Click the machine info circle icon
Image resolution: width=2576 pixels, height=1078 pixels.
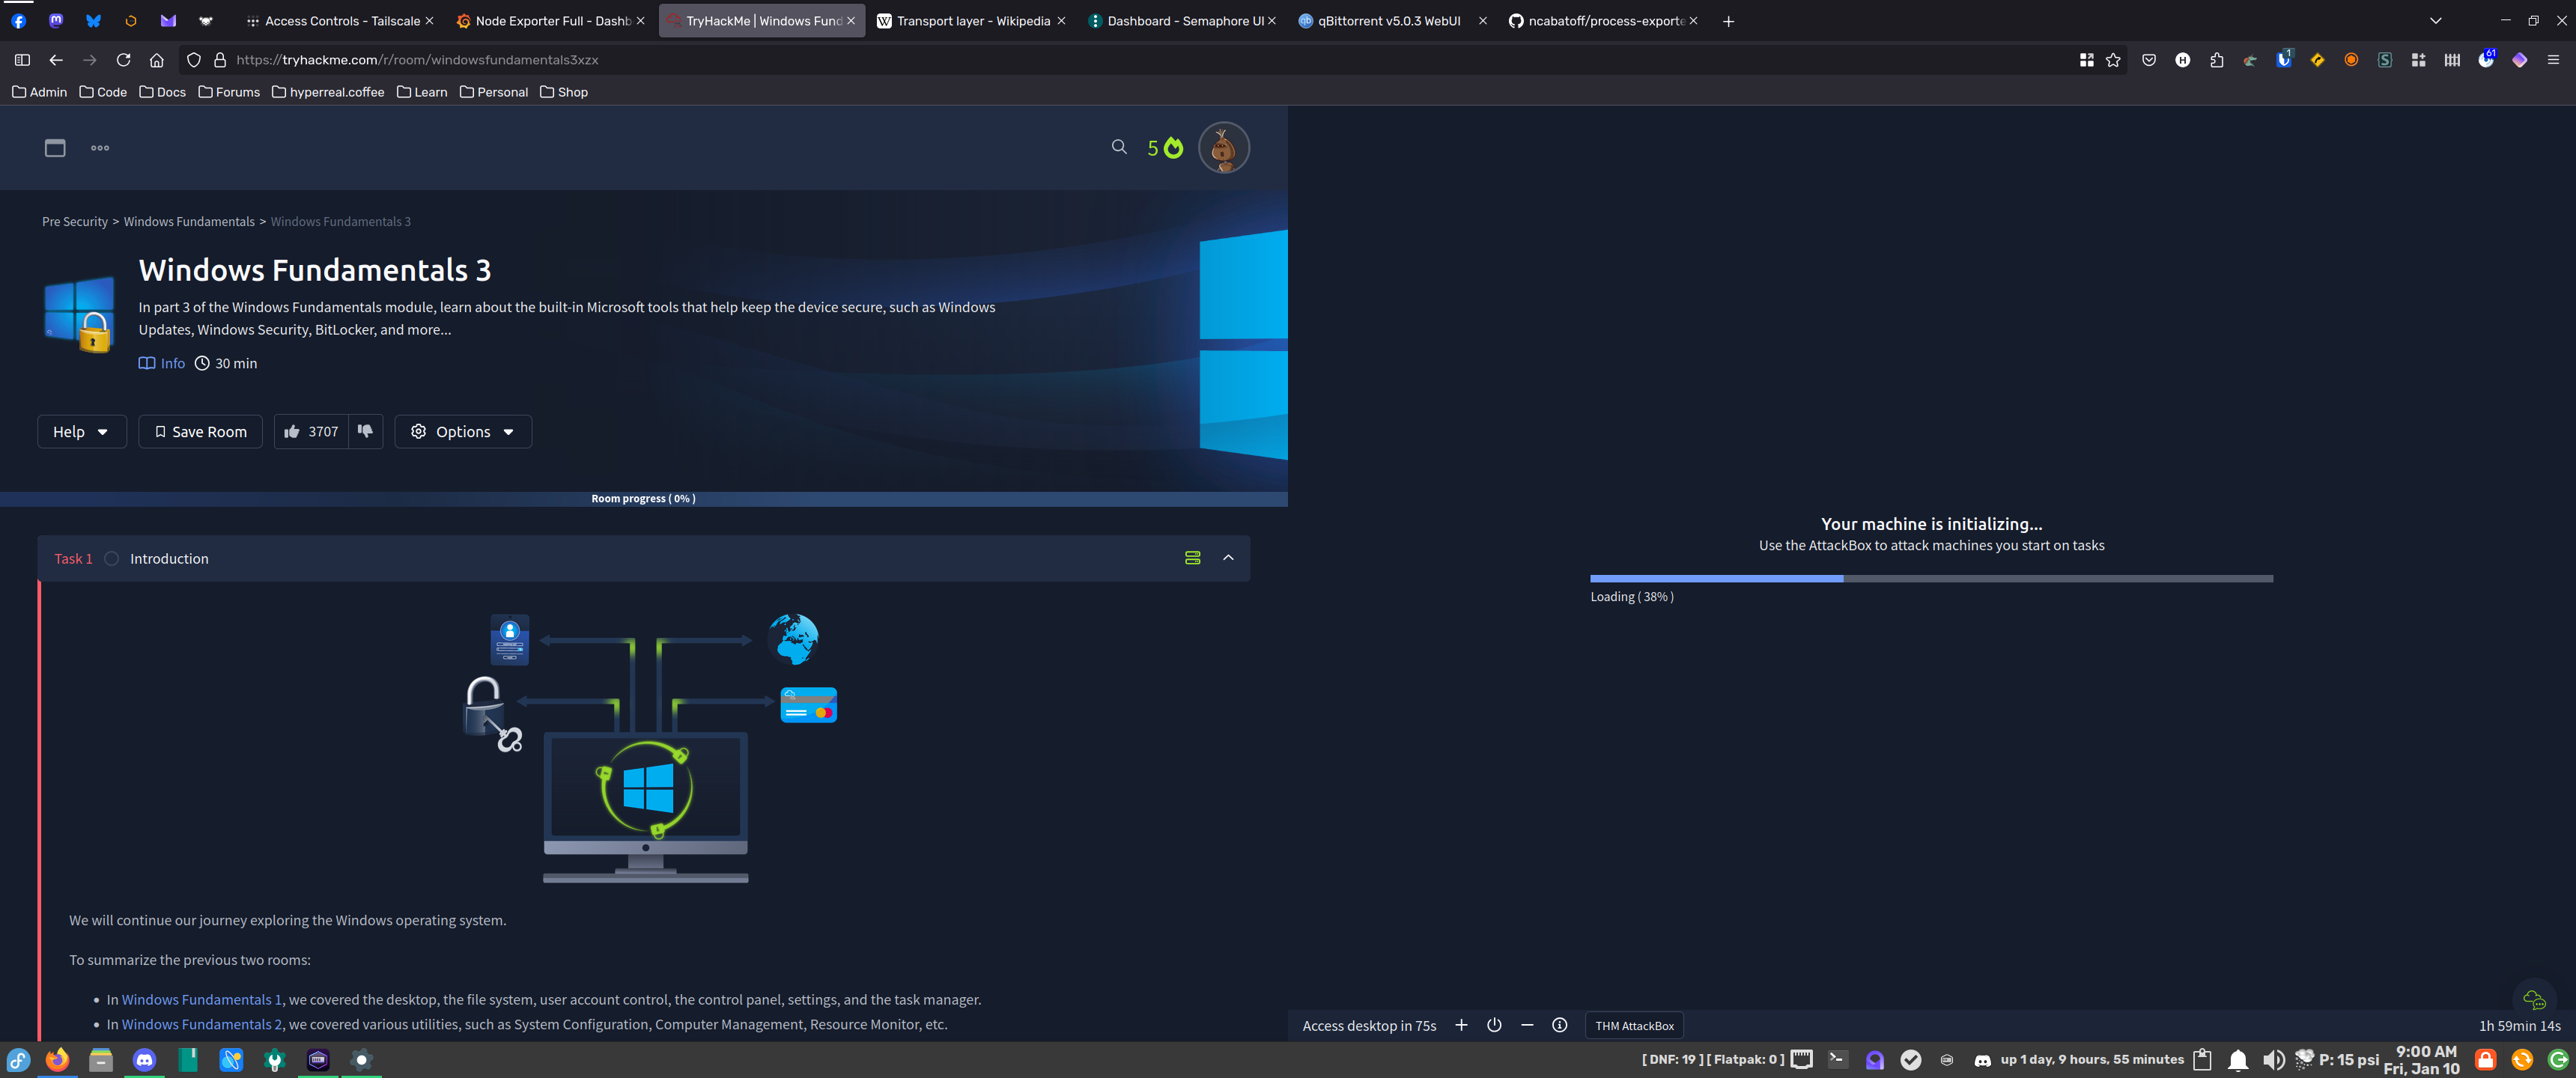tap(1559, 1025)
